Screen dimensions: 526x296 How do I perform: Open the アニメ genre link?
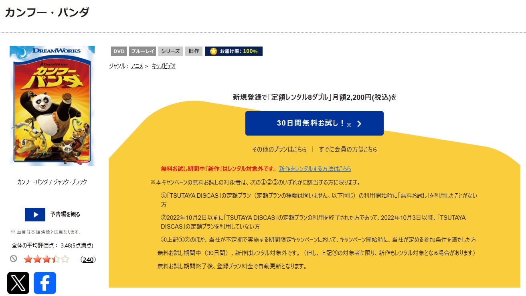pyautogui.click(x=137, y=66)
